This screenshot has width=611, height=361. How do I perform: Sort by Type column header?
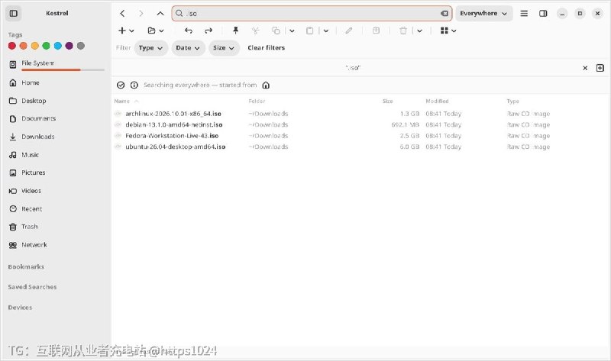512,101
